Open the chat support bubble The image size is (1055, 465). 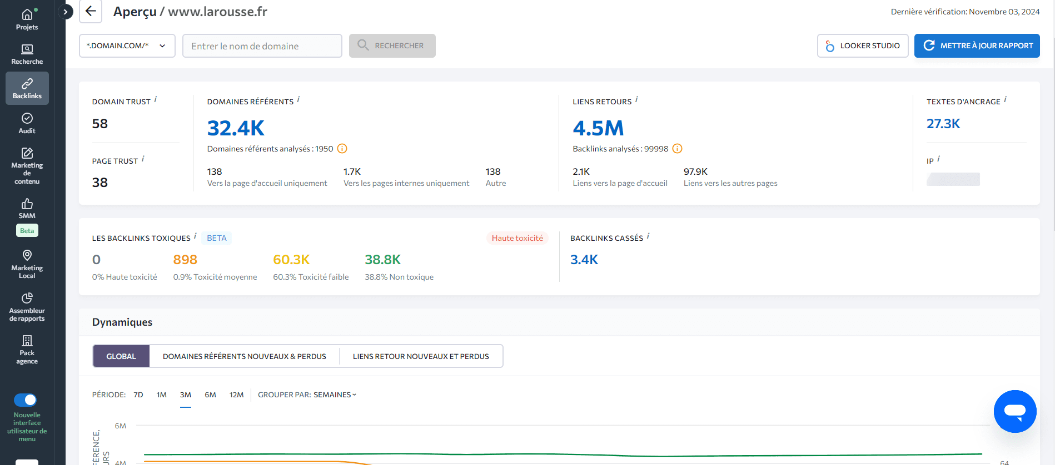coord(1015,411)
